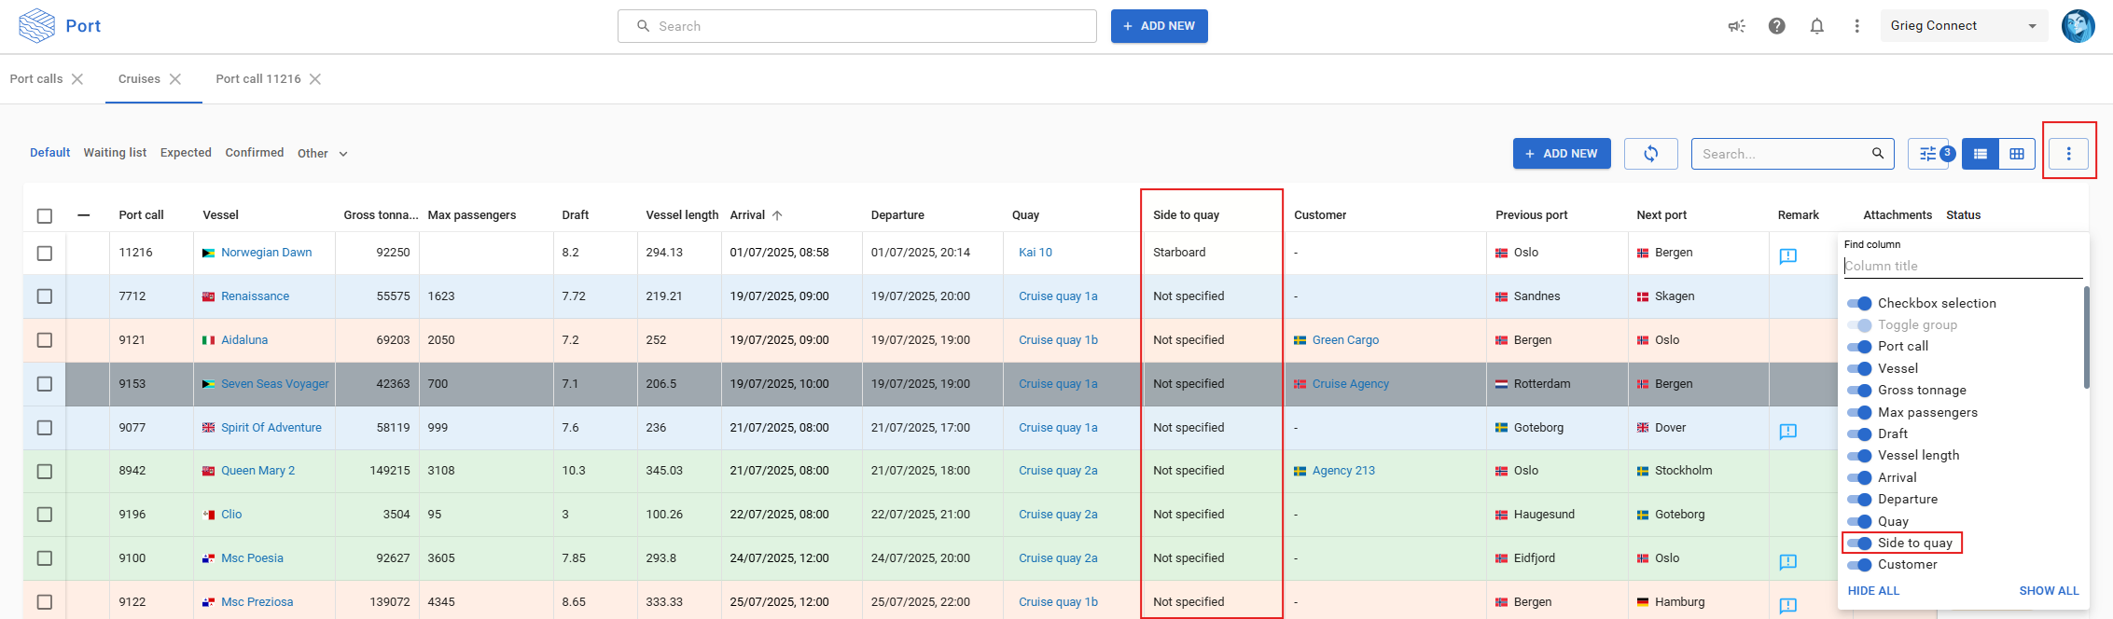Screen dimensions: 2113x619
Task: Open the Agency 213 customer link
Action: (1343, 471)
